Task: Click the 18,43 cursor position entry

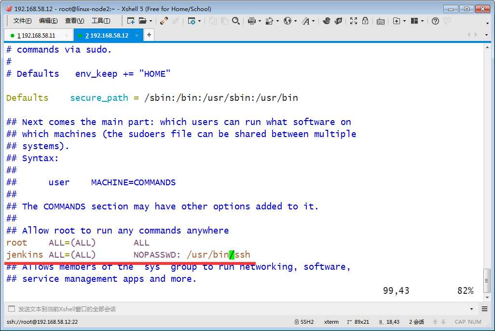Action: point(389,322)
